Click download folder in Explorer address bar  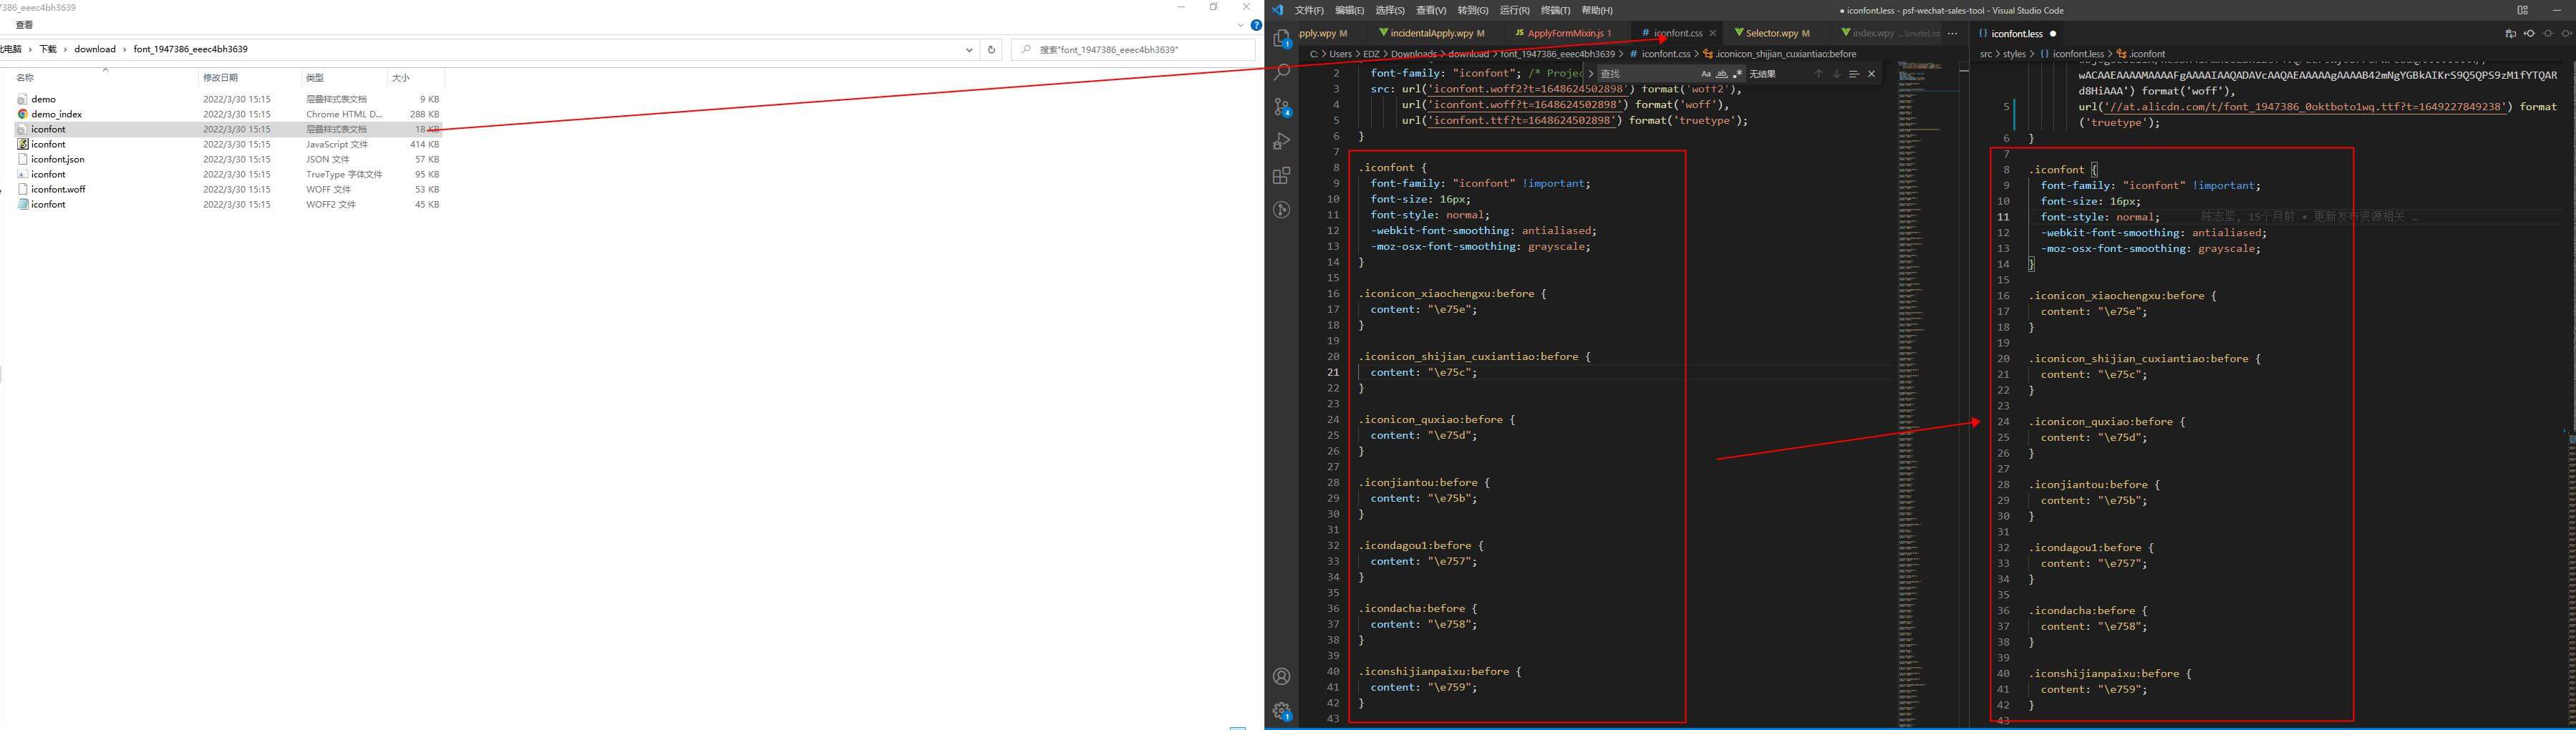[95, 49]
